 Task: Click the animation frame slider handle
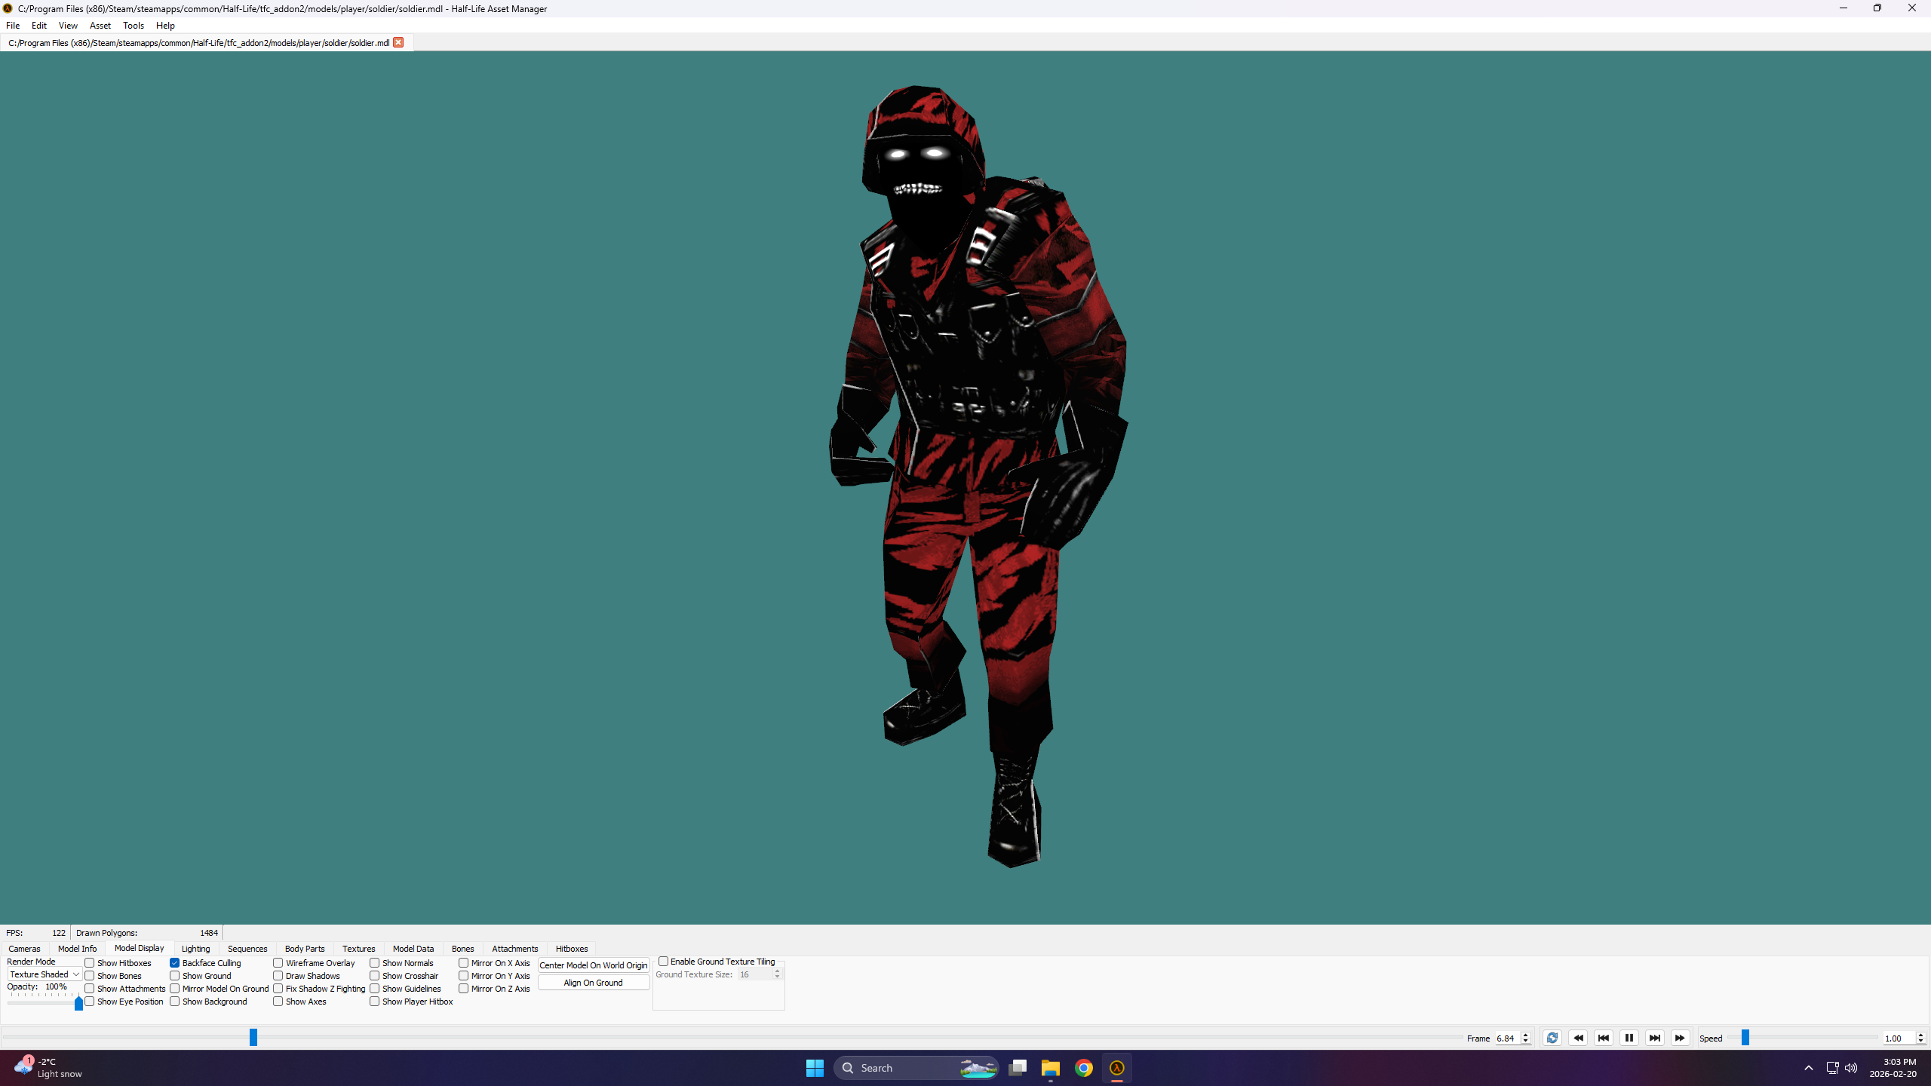pos(253,1038)
